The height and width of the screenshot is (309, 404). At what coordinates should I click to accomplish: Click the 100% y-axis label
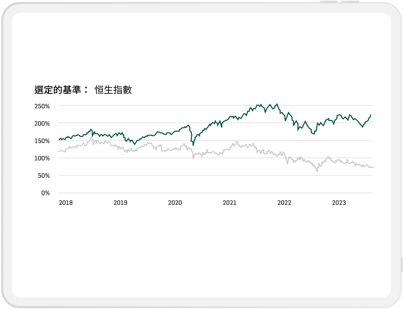coord(42,158)
